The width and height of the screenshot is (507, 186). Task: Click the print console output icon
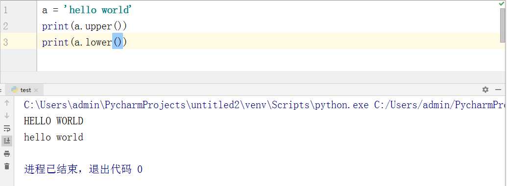tap(7, 153)
